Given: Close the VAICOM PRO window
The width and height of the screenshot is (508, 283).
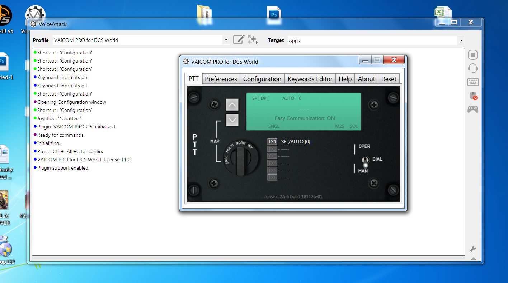Looking at the screenshot, I should (394, 60).
